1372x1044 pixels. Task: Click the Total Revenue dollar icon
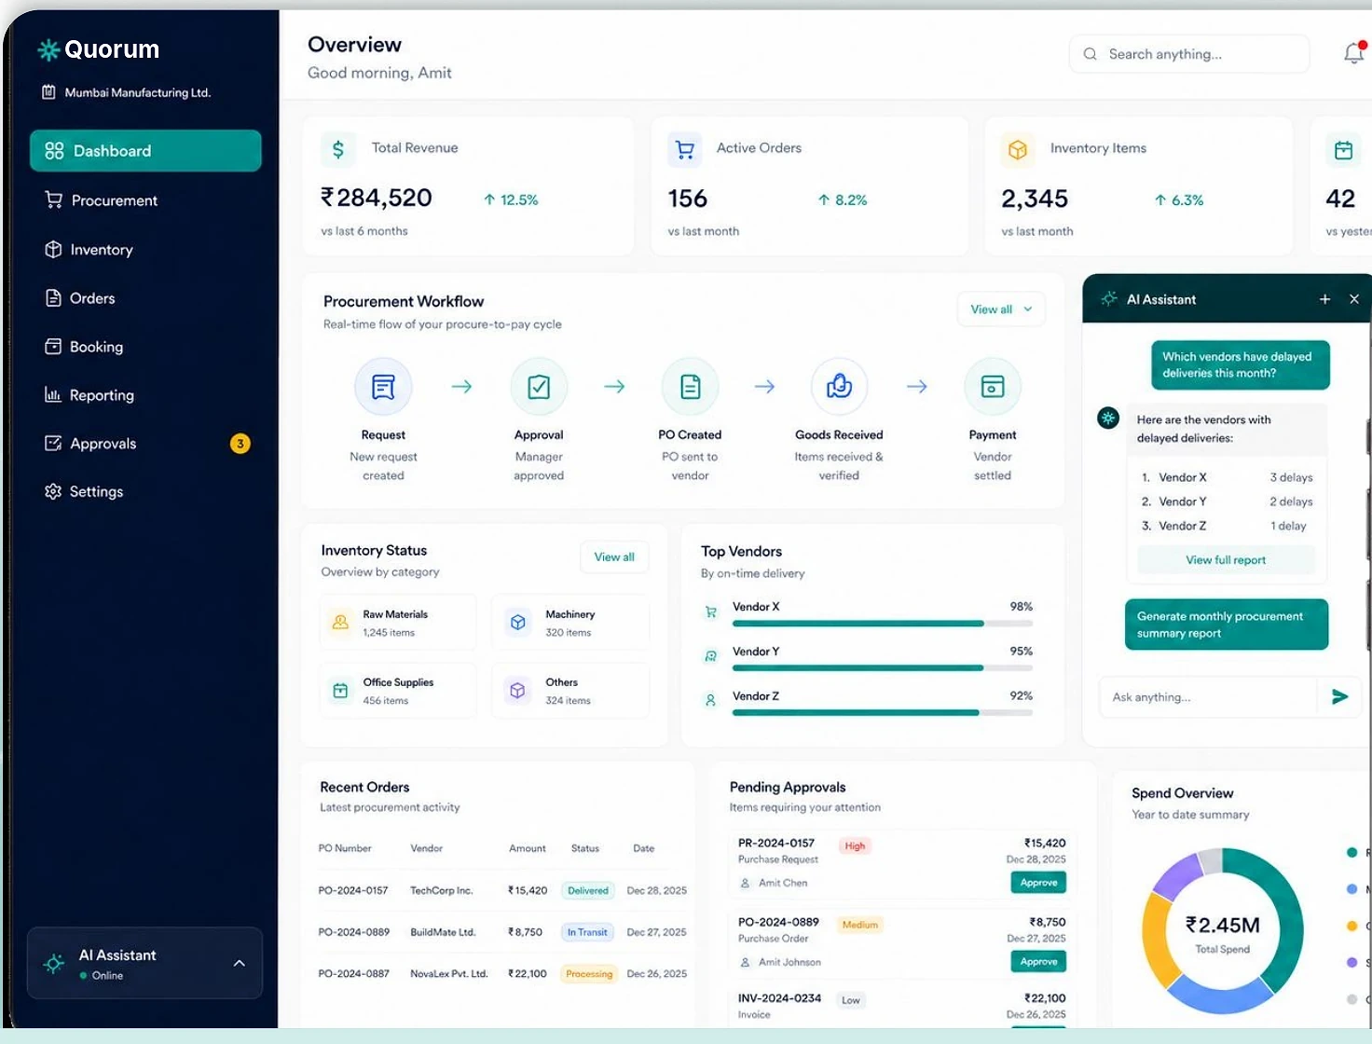pyautogui.click(x=338, y=149)
